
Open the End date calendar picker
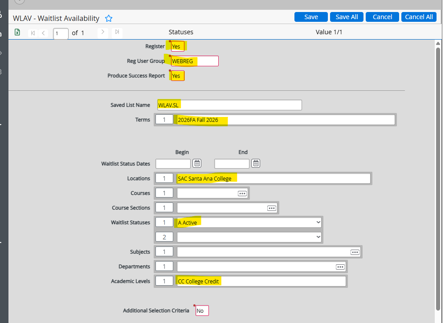pos(255,163)
